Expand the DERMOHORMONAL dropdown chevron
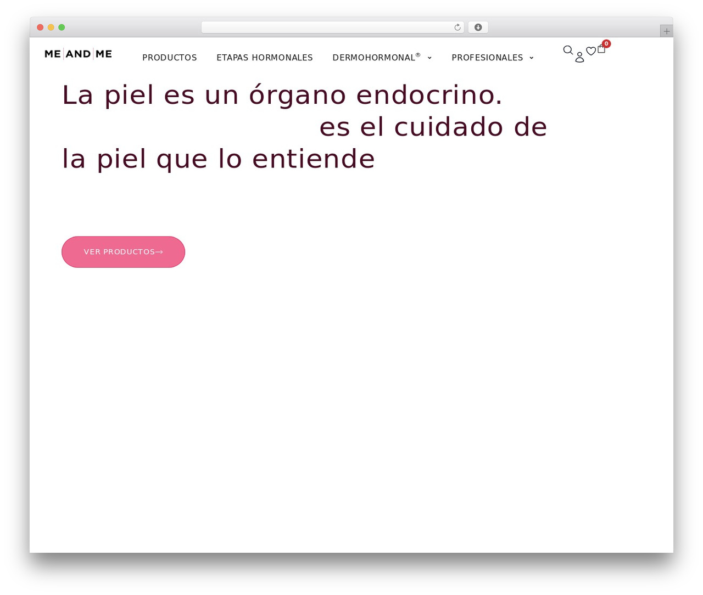This screenshot has height=595, width=703. [429, 58]
